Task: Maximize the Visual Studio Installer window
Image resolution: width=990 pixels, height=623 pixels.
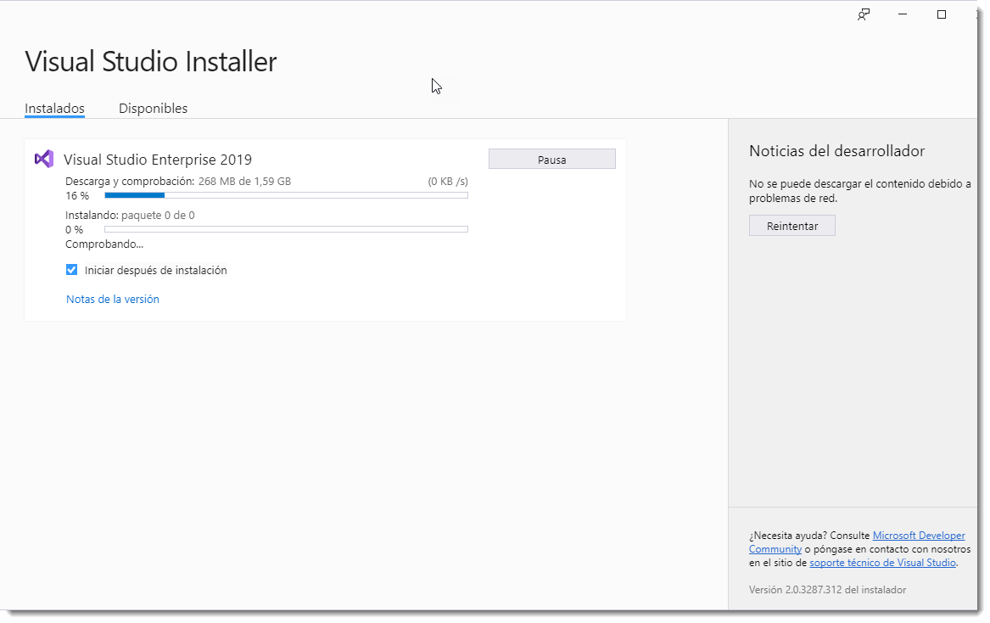Action: pos(942,14)
